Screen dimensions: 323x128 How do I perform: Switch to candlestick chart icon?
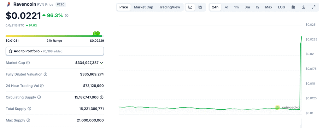click(x=200, y=7)
